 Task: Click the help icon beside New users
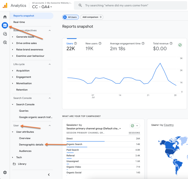click(100, 43)
